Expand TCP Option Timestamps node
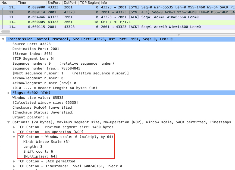 [x=14, y=166]
